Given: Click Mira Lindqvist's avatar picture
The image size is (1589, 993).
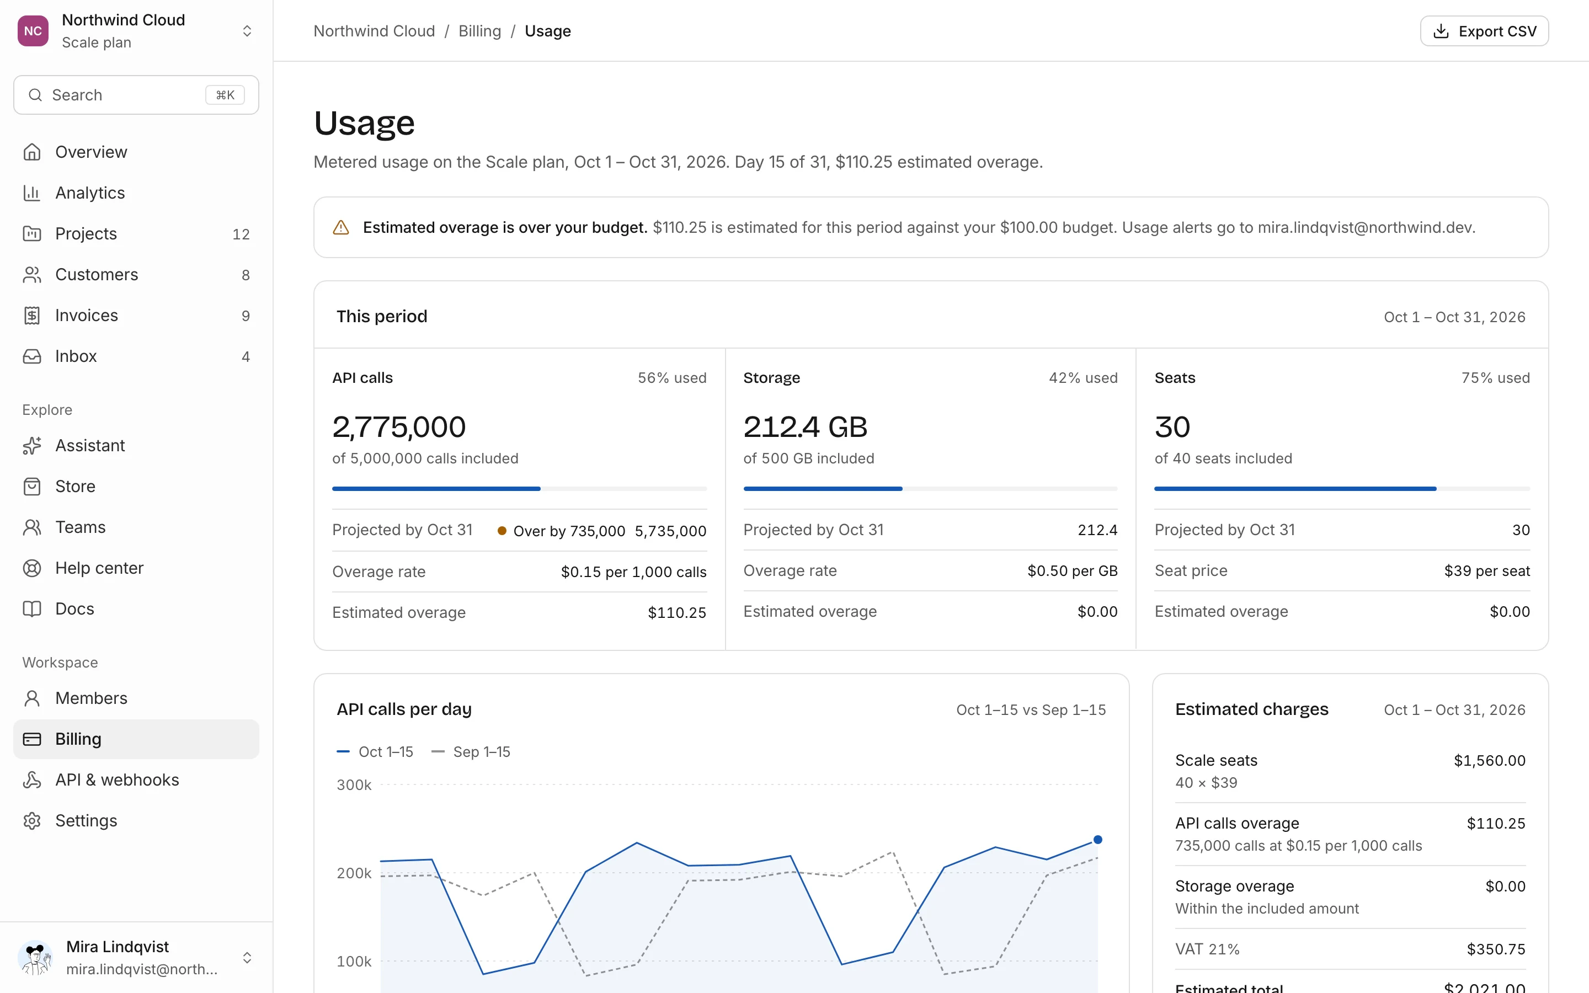Looking at the screenshot, I should [x=35, y=958].
